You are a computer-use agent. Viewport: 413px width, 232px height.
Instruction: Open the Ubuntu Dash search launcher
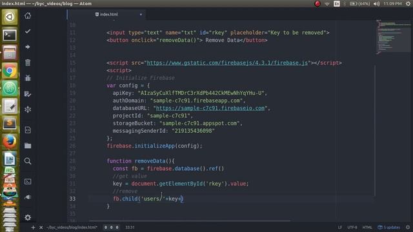pos(10,17)
